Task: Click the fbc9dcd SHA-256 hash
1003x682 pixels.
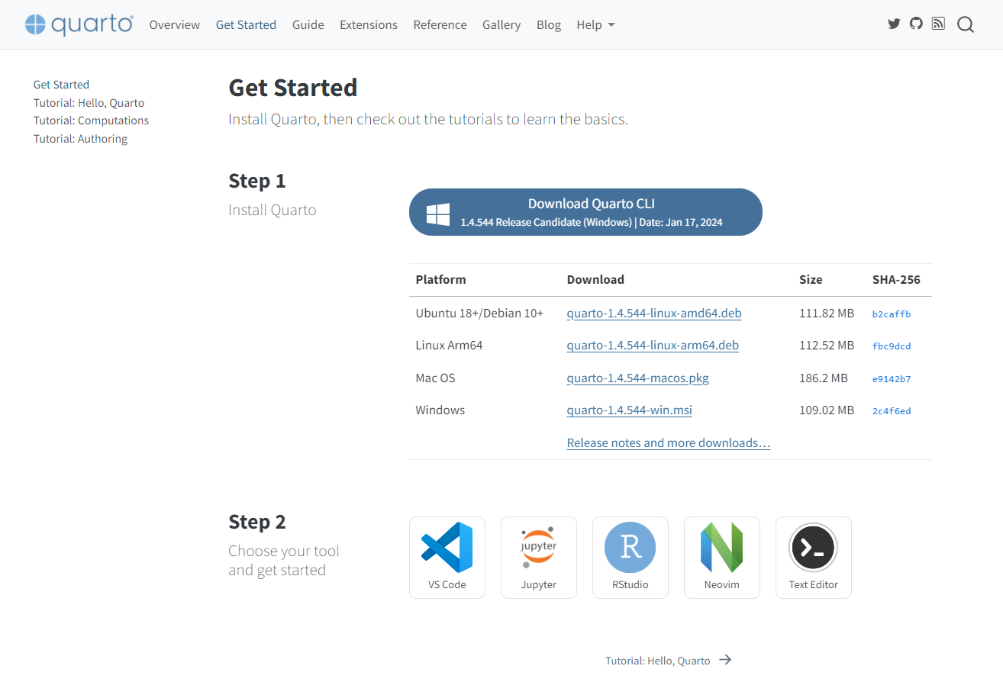Action: [892, 346]
